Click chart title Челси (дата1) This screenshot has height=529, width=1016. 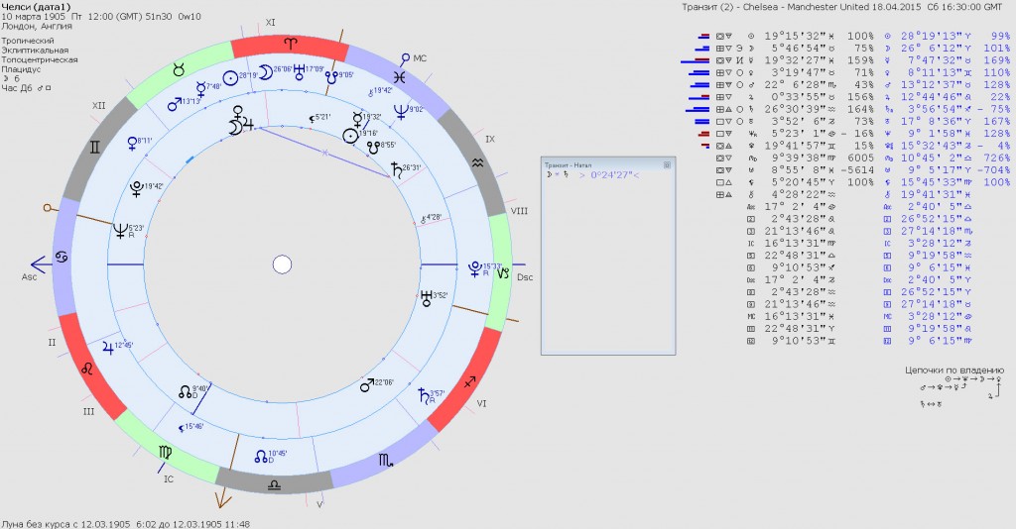click(x=37, y=7)
